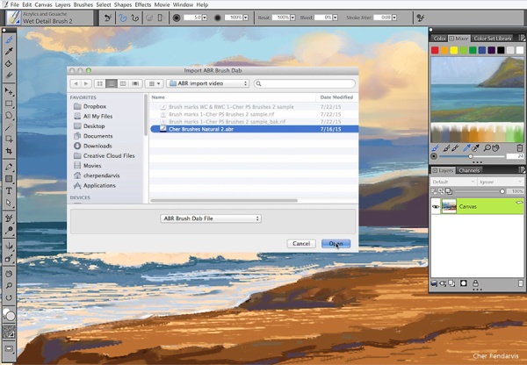Open the Layers panel options menu
Screen dimensions: 527x365
(x=522, y=170)
